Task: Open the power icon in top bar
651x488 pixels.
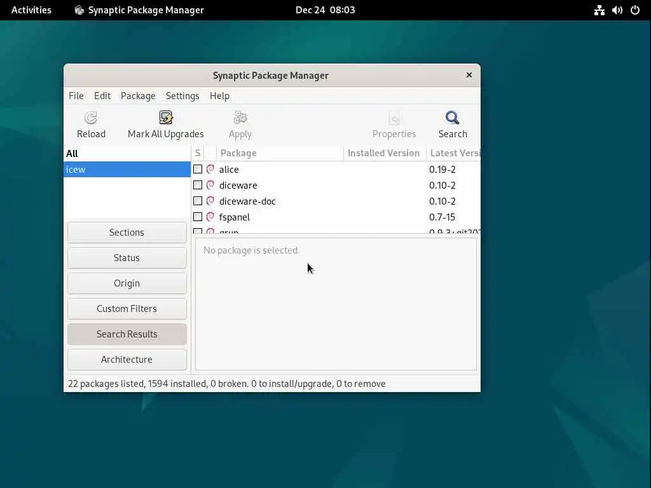Action: click(x=635, y=10)
